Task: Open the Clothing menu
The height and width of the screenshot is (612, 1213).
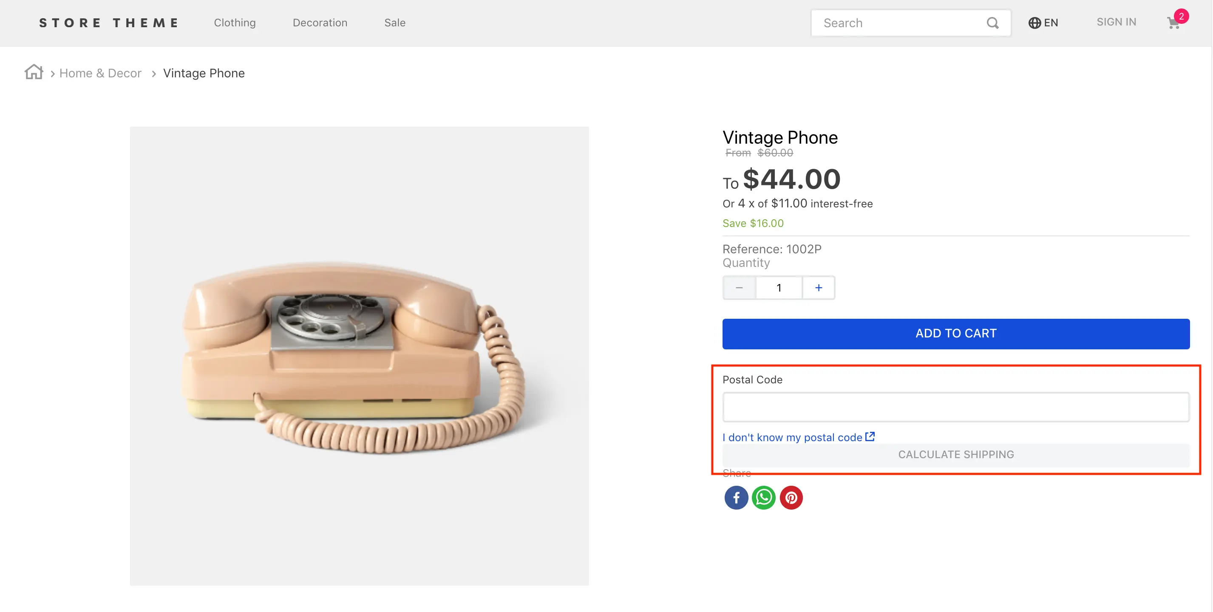Action: tap(235, 23)
